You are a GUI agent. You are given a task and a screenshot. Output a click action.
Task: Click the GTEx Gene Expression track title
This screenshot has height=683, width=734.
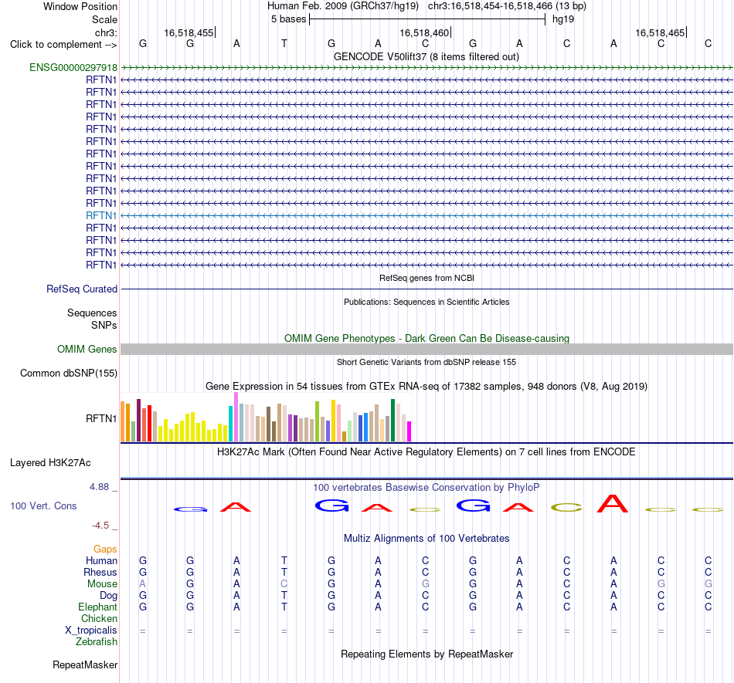[x=426, y=386]
